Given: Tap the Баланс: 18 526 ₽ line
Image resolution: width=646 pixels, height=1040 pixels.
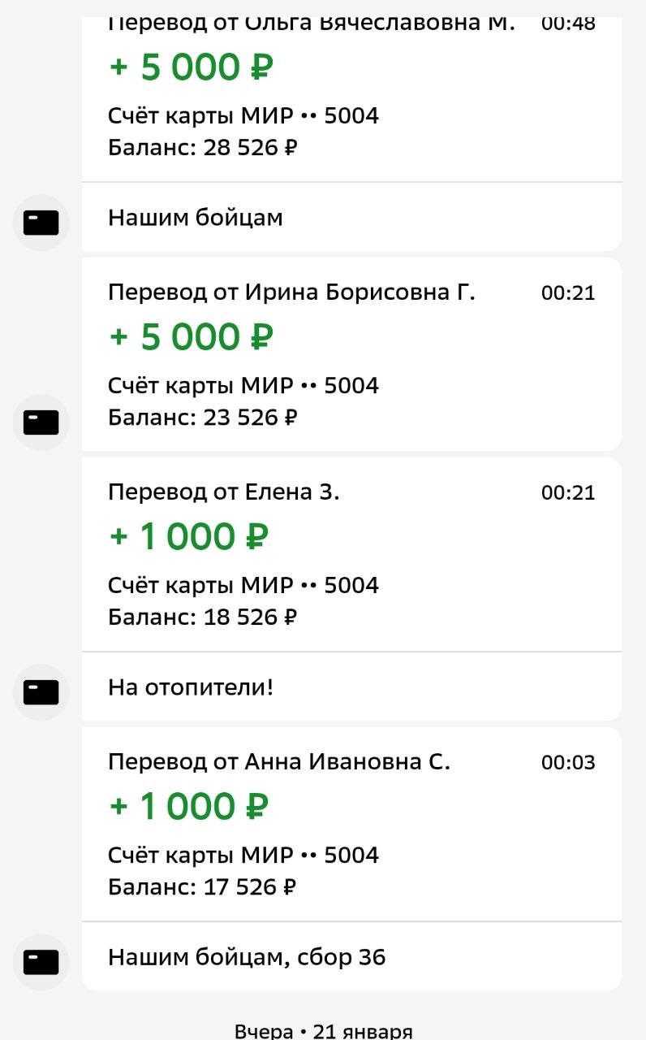Looking at the screenshot, I should click(203, 617).
